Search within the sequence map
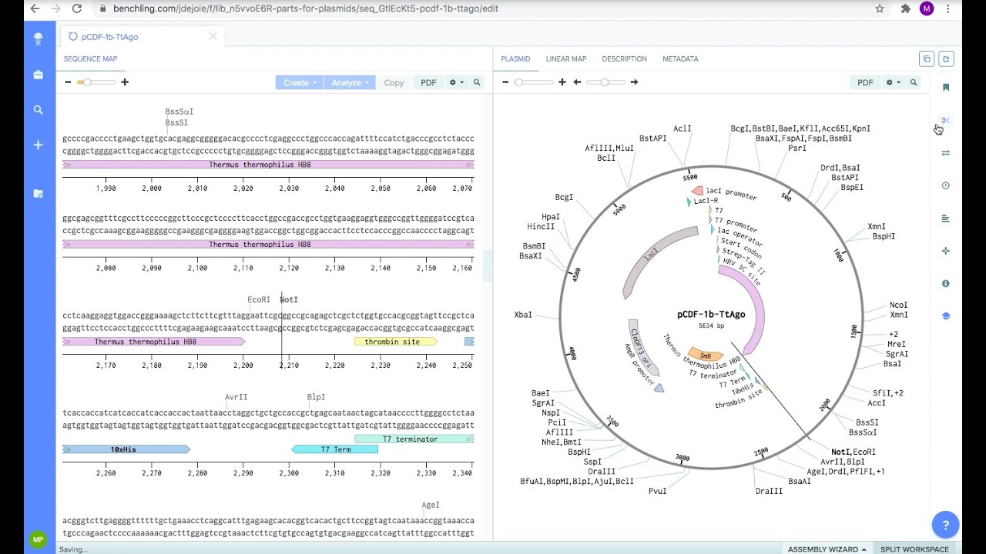 point(477,82)
